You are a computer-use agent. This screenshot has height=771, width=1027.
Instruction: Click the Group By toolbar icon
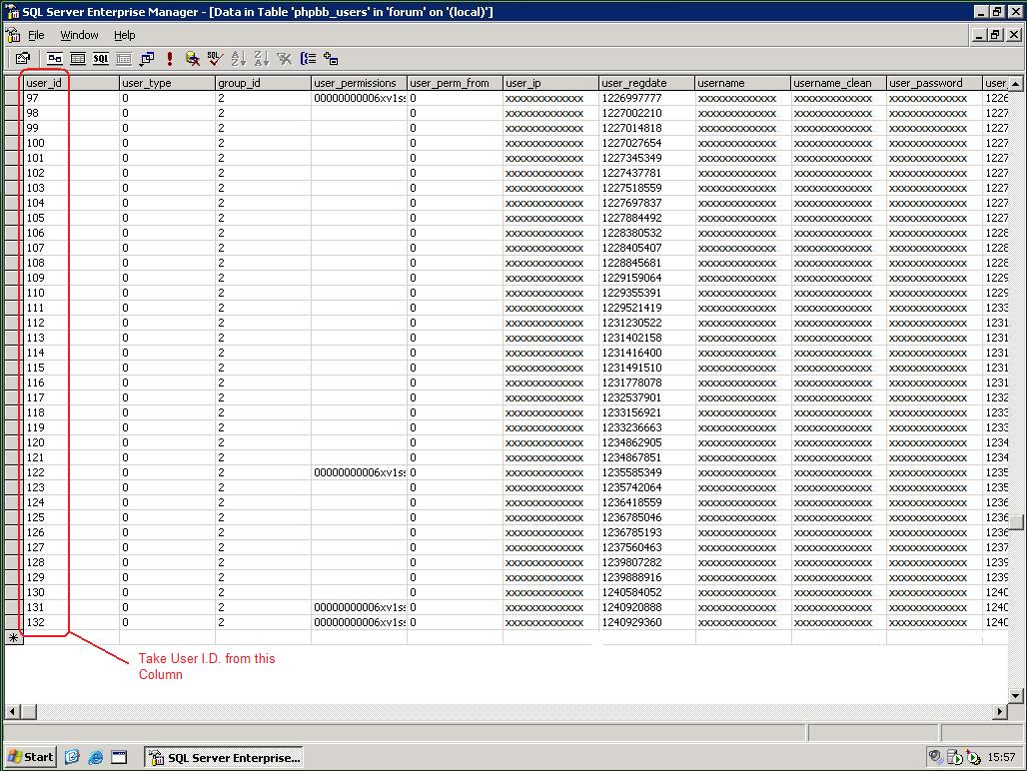pos(308,59)
